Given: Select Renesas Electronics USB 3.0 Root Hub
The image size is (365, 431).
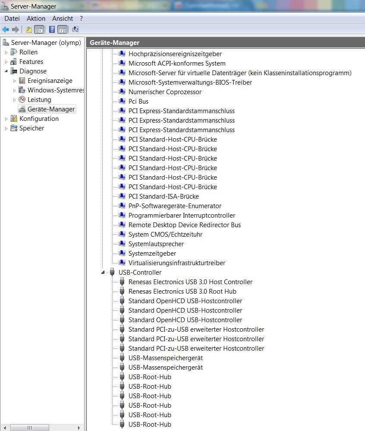Looking at the screenshot, I should tap(182, 292).
